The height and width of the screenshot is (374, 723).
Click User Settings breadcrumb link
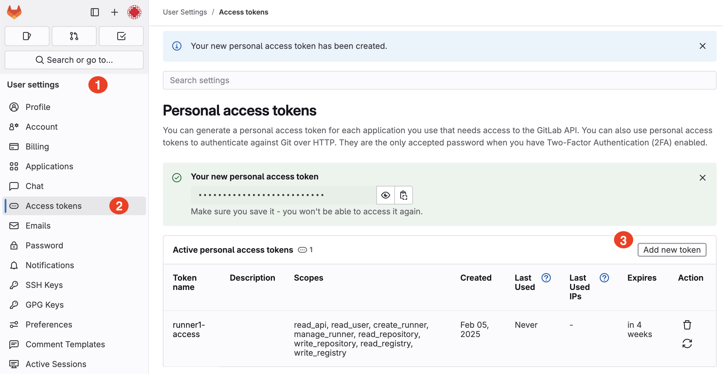[x=185, y=12]
